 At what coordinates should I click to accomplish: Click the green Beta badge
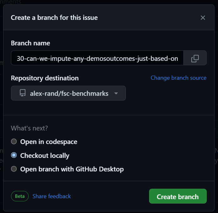[20, 196]
